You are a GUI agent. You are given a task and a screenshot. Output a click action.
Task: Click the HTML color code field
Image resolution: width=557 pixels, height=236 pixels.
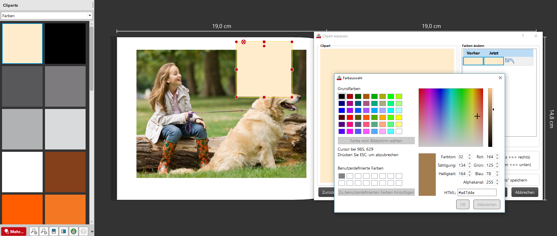477,193
